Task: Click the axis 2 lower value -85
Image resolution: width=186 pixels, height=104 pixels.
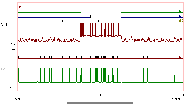Action: coord(12,87)
